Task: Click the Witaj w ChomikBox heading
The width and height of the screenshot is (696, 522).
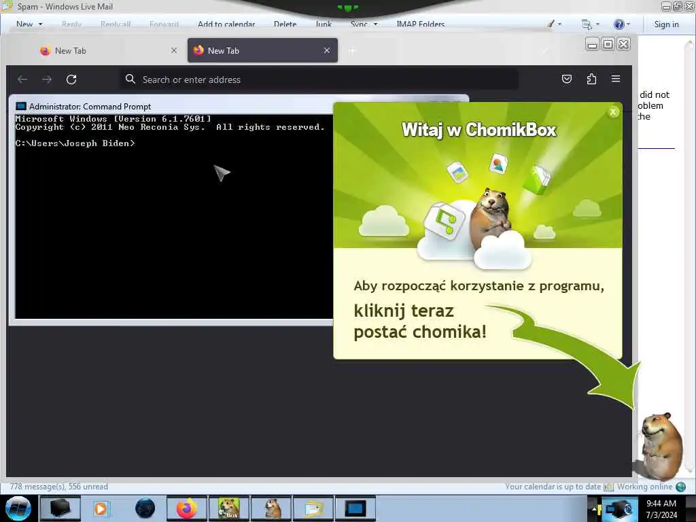Action: pos(479,130)
